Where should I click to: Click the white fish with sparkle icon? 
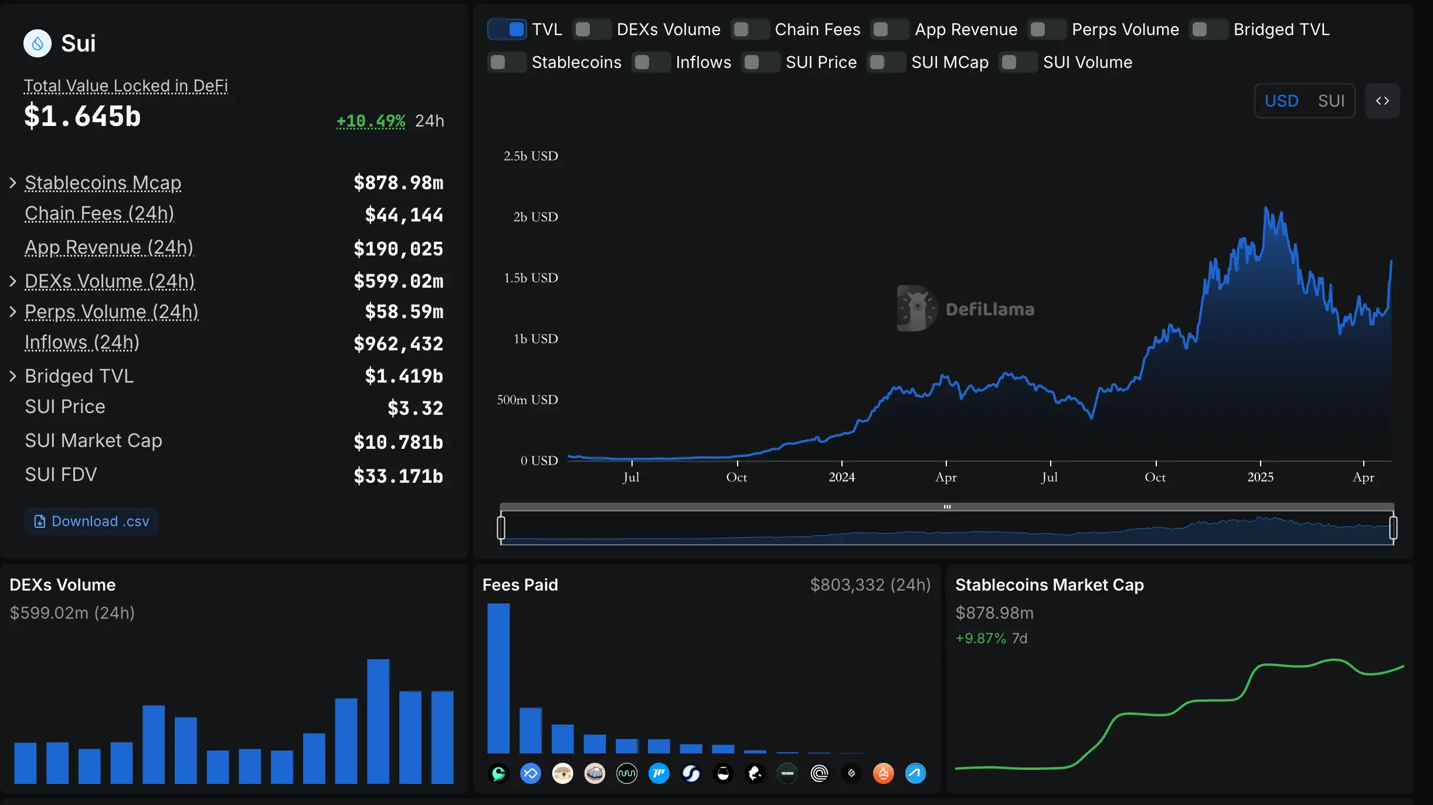[755, 773]
